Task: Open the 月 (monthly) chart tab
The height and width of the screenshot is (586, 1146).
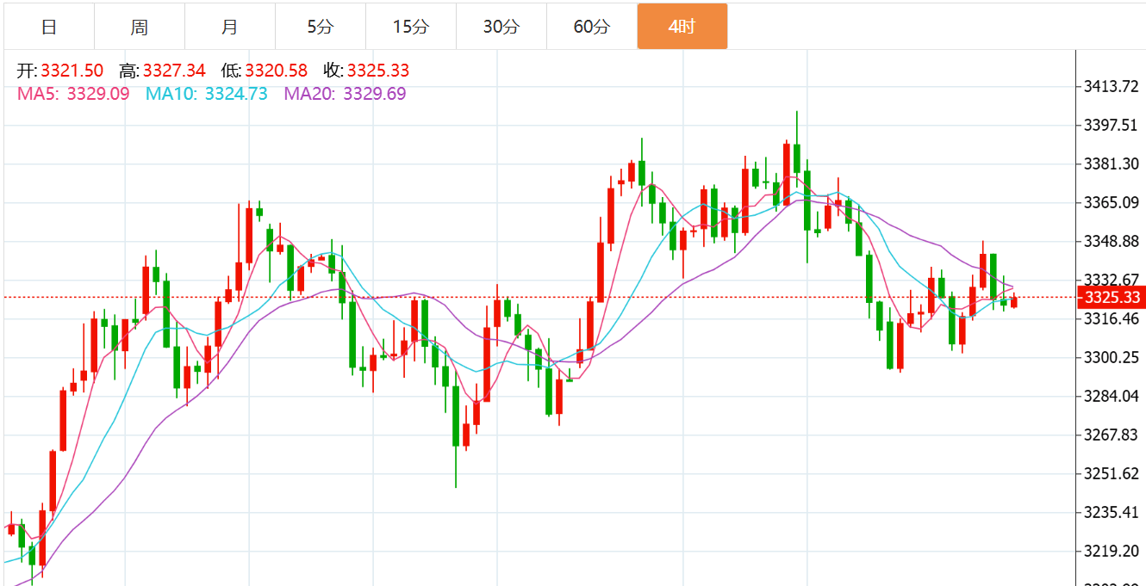Action: [x=229, y=27]
